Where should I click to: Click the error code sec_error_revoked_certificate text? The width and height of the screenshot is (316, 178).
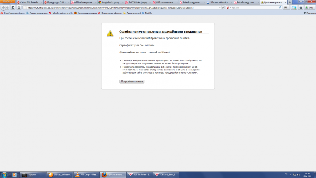coord(153,52)
